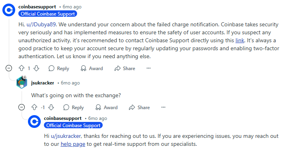288x151 pixels.
Task: Give Award to the first coinbasesupport comment
Action: click(x=91, y=69)
